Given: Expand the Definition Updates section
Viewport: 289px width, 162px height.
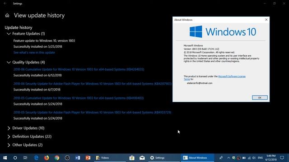Looking at the screenshot, I should pyautogui.click(x=9, y=136).
